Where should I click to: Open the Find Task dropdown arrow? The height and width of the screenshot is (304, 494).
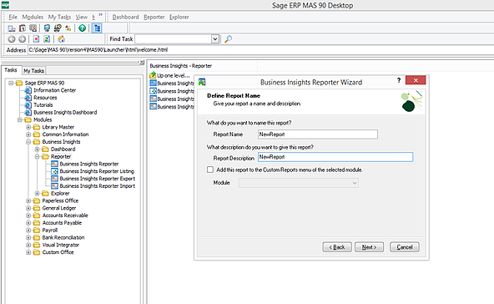[215, 39]
